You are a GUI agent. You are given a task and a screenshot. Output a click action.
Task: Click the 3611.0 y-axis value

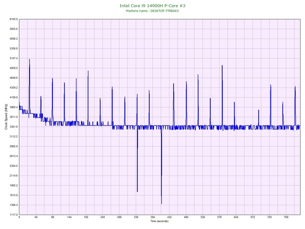(x=14, y=117)
